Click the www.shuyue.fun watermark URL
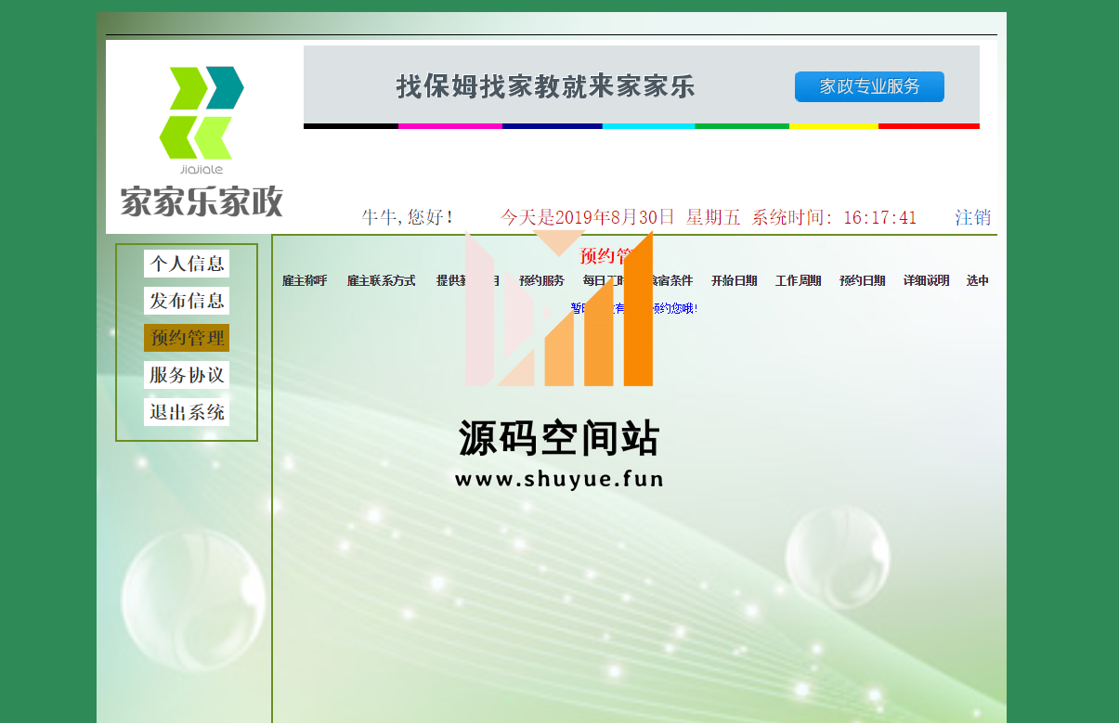Viewport: 1119px width, 723px height. (559, 480)
